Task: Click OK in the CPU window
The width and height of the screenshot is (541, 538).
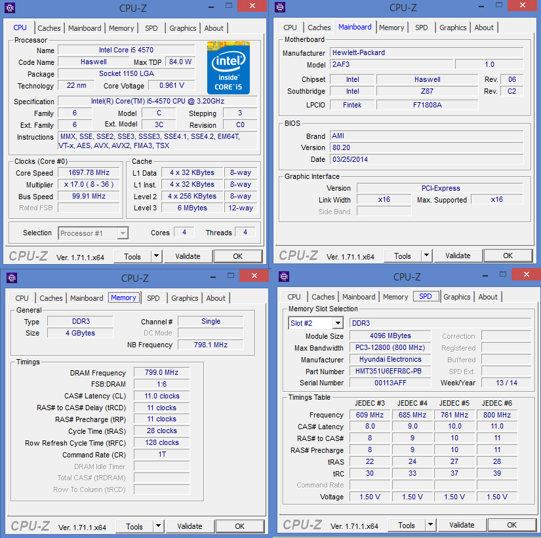Action: (238, 256)
